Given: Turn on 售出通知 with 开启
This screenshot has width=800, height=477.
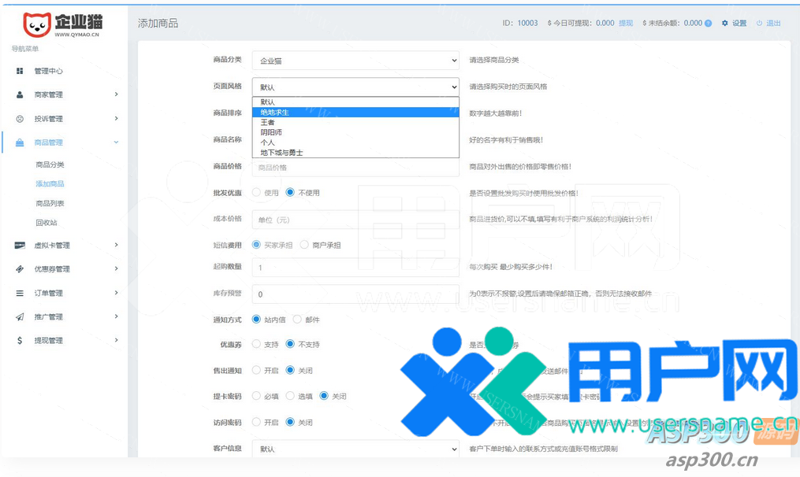Looking at the screenshot, I should point(257,371).
